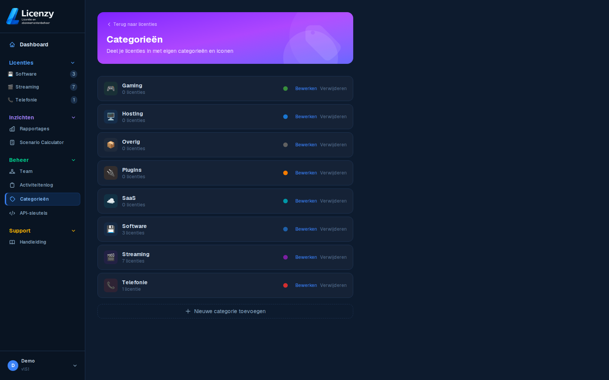Click the Team people icon
The image size is (609, 380).
click(x=12, y=171)
